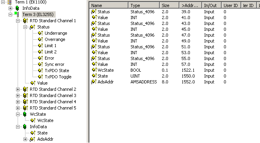Expand RTD Standard Channel 2

click(18, 89)
